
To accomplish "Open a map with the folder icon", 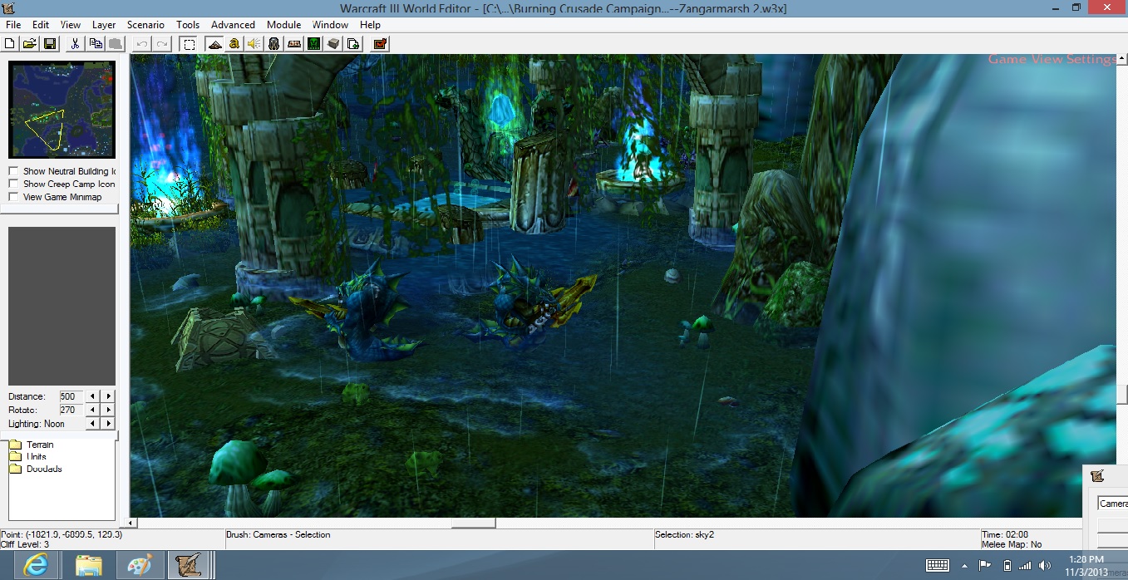I will click(x=29, y=43).
